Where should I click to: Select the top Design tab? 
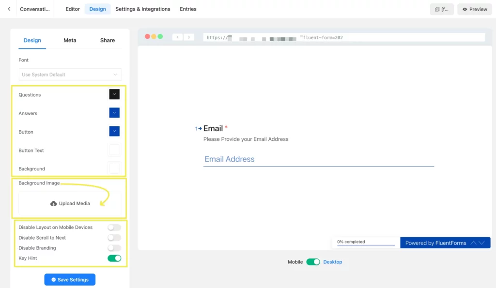(97, 9)
